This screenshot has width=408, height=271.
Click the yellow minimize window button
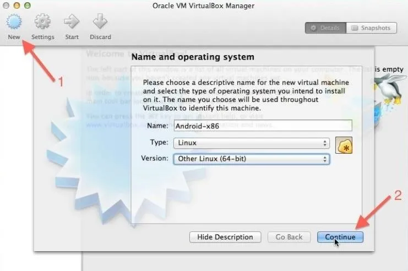[x=17, y=6]
